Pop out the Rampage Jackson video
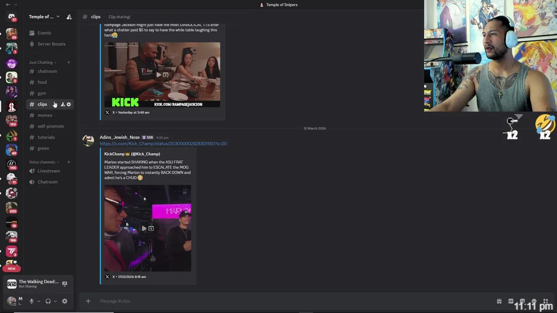This screenshot has width=557, height=313. (x=165, y=75)
